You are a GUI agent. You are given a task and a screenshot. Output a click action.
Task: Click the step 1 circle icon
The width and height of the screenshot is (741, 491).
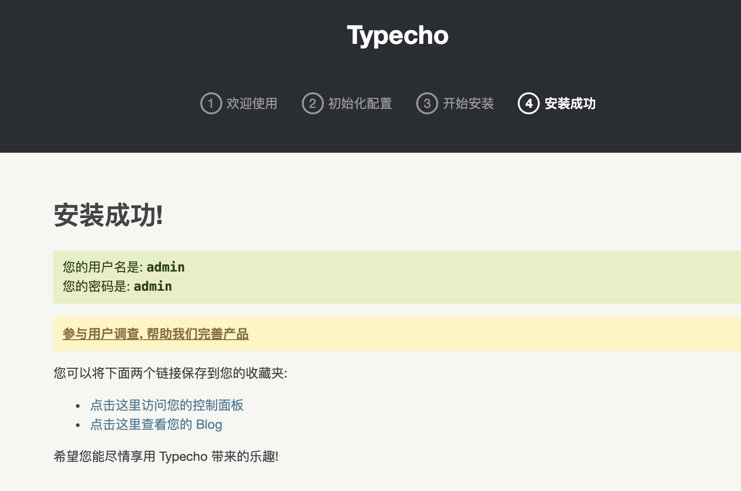click(211, 103)
